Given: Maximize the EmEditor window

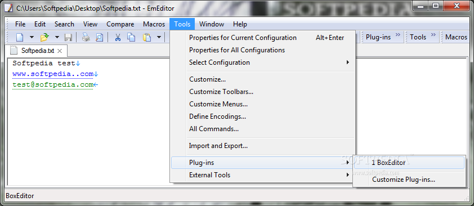Looking at the screenshot, I should pyautogui.click(x=436, y=6).
